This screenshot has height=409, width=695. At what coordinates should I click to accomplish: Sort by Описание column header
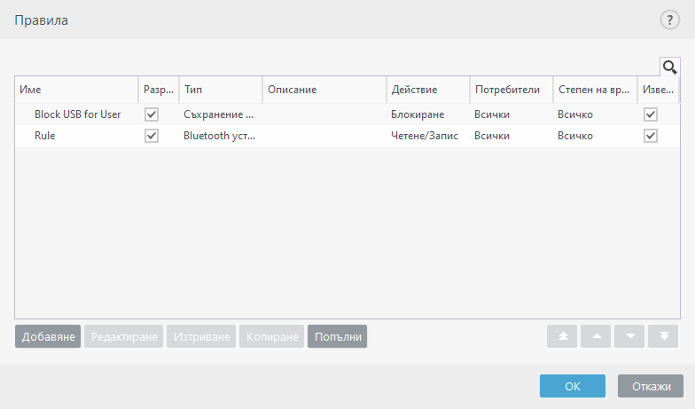pyautogui.click(x=324, y=90)
